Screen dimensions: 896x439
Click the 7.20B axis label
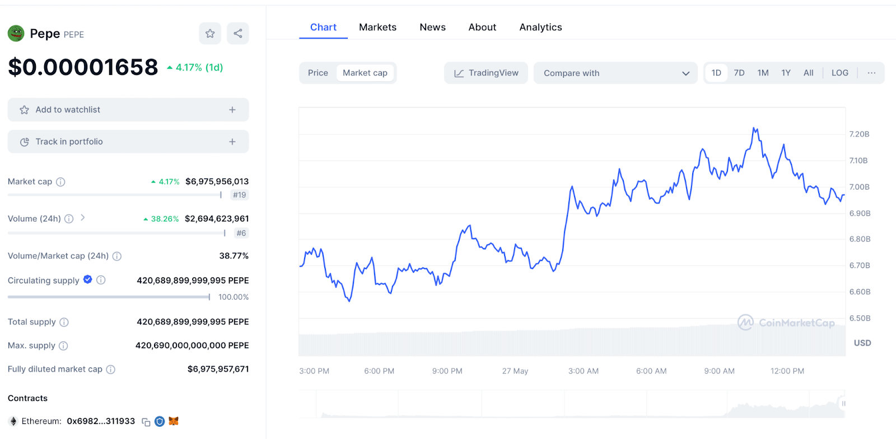click(x=859, y=134)
